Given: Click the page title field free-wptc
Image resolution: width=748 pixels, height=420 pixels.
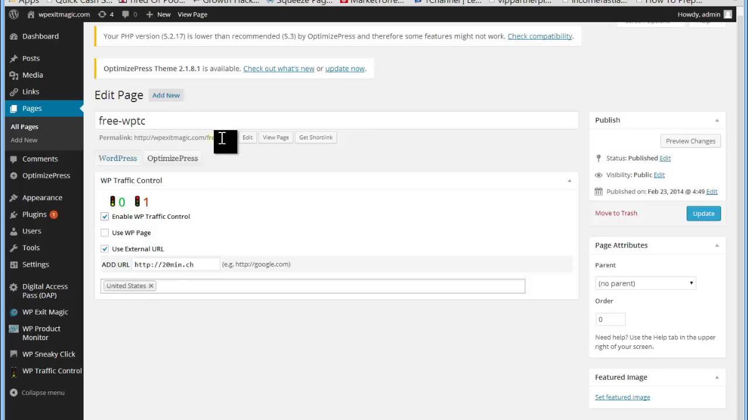Looking at the screenshot, I should point(337,121).
